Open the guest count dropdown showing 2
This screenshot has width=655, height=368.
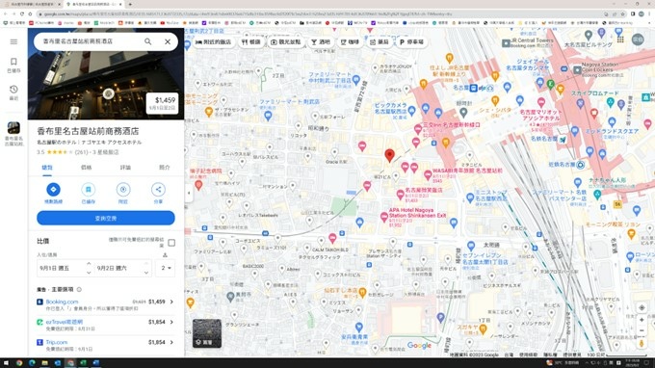[167, 268]
